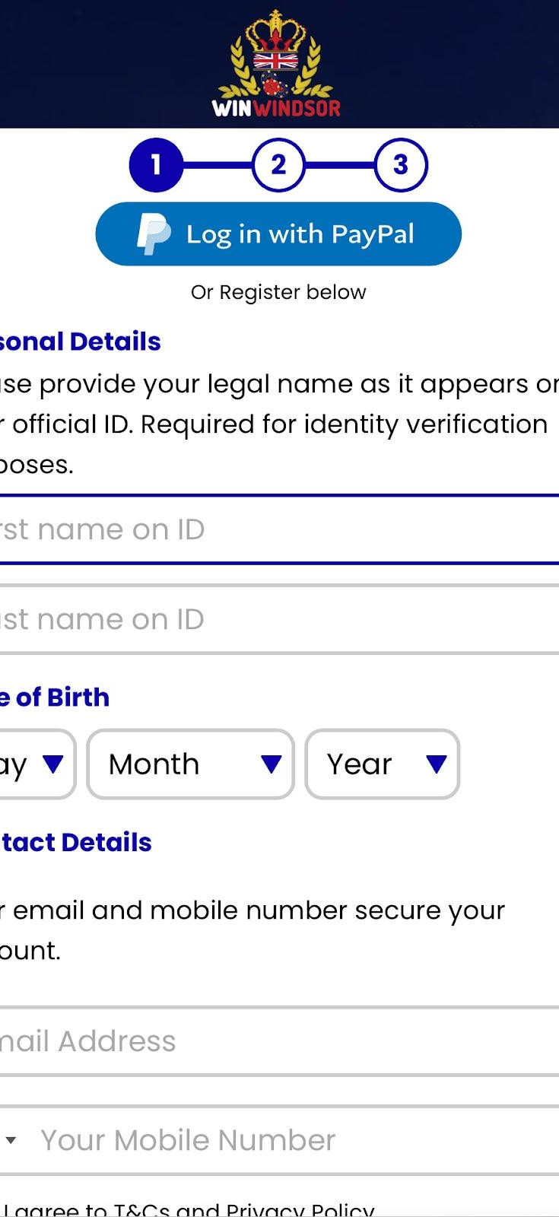Click the PayPal P logo icon
Screen dimensions: 559x1217
point(154,234)
